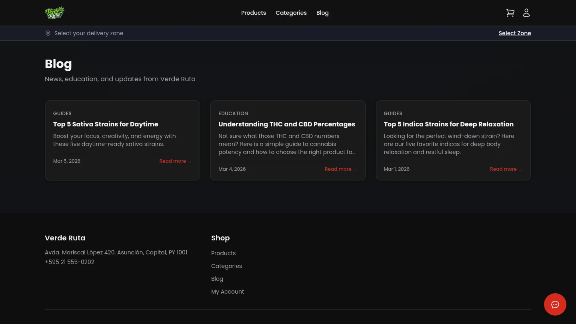576x324 pixels.
Task: Click the Select Zone link
Action: coord(514,33)
